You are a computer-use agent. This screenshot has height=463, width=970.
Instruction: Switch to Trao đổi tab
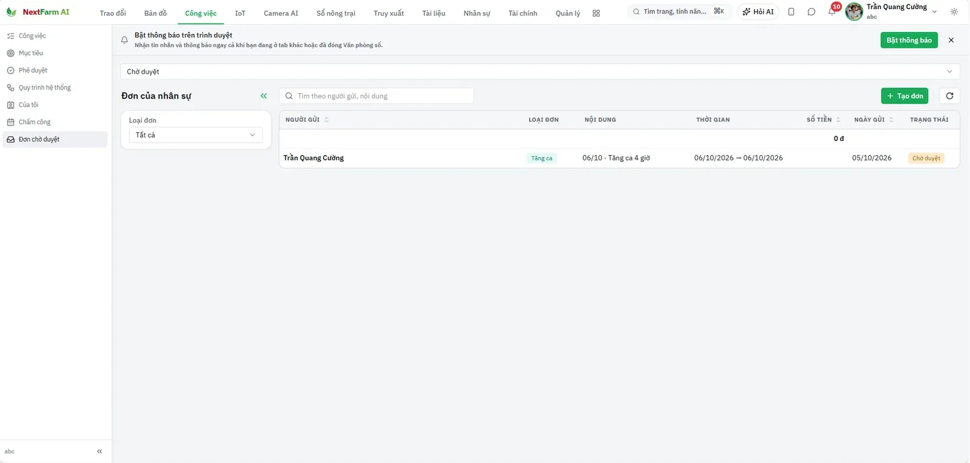[x=113, y=13]
